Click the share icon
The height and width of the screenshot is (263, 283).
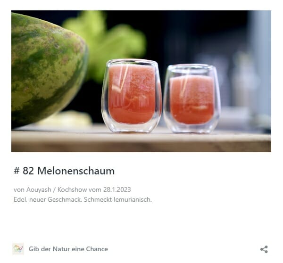click(264, 249)
